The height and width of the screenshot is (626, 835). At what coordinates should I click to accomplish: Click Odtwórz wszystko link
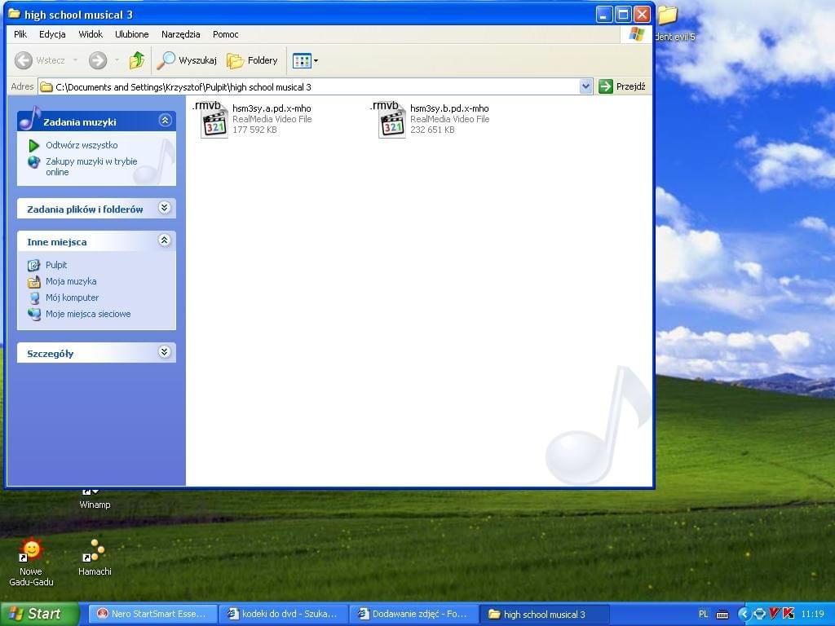pyautogui.click(x=82, y=145)
